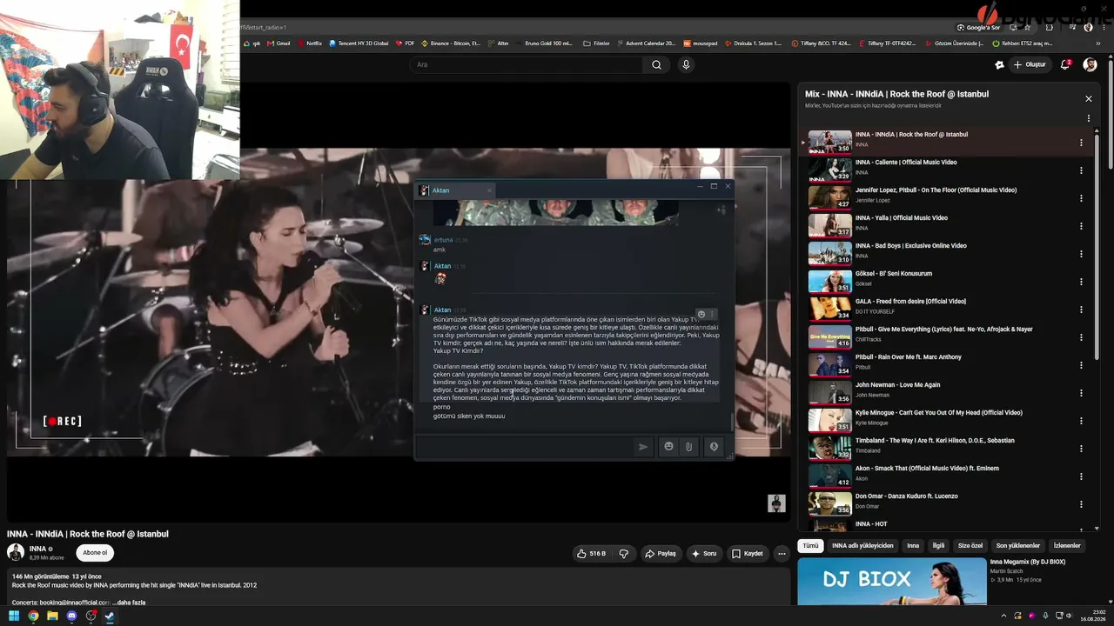The image size is (1114, 626).
Task: Select 'Timbaland - The Way I Are' video
Action: pyautogui.click(x=935, y=441)
